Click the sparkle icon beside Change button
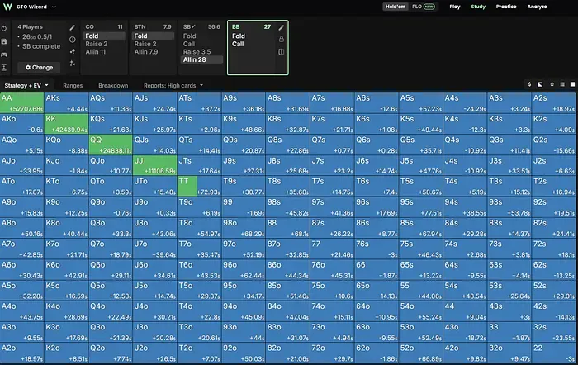Screen dimensions: 578x365 (x=73, y=64)
